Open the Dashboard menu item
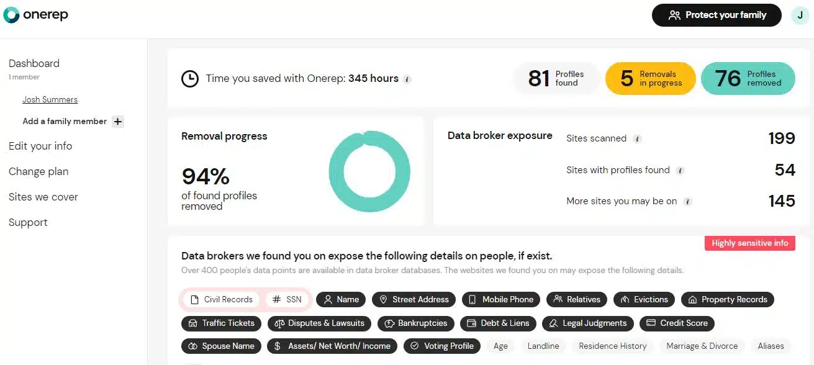The width and height of the screenshot is (814, 365). (34, 63)
